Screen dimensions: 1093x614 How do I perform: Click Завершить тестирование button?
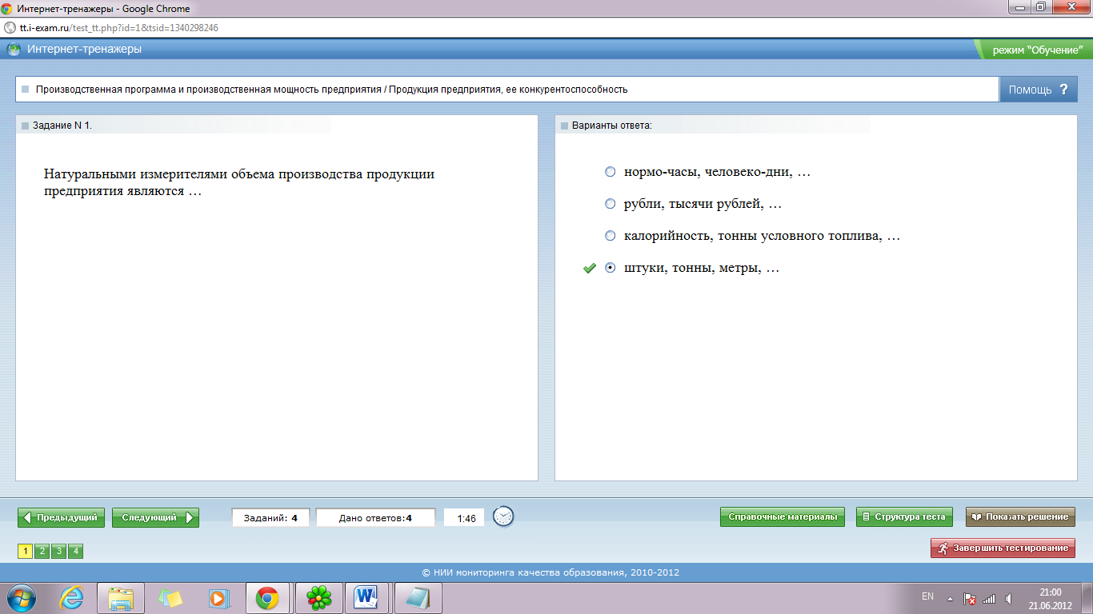point(1003,548)
